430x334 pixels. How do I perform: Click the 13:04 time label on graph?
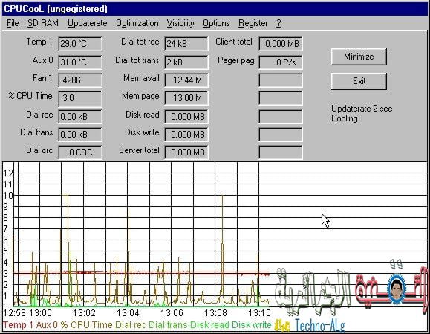click(x=128, y=313)
